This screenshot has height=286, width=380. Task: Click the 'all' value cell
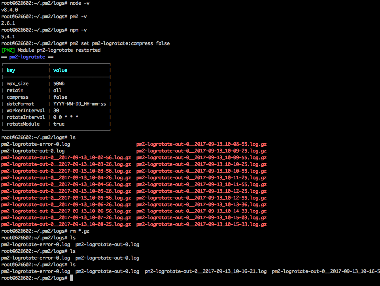coord(57,90)
